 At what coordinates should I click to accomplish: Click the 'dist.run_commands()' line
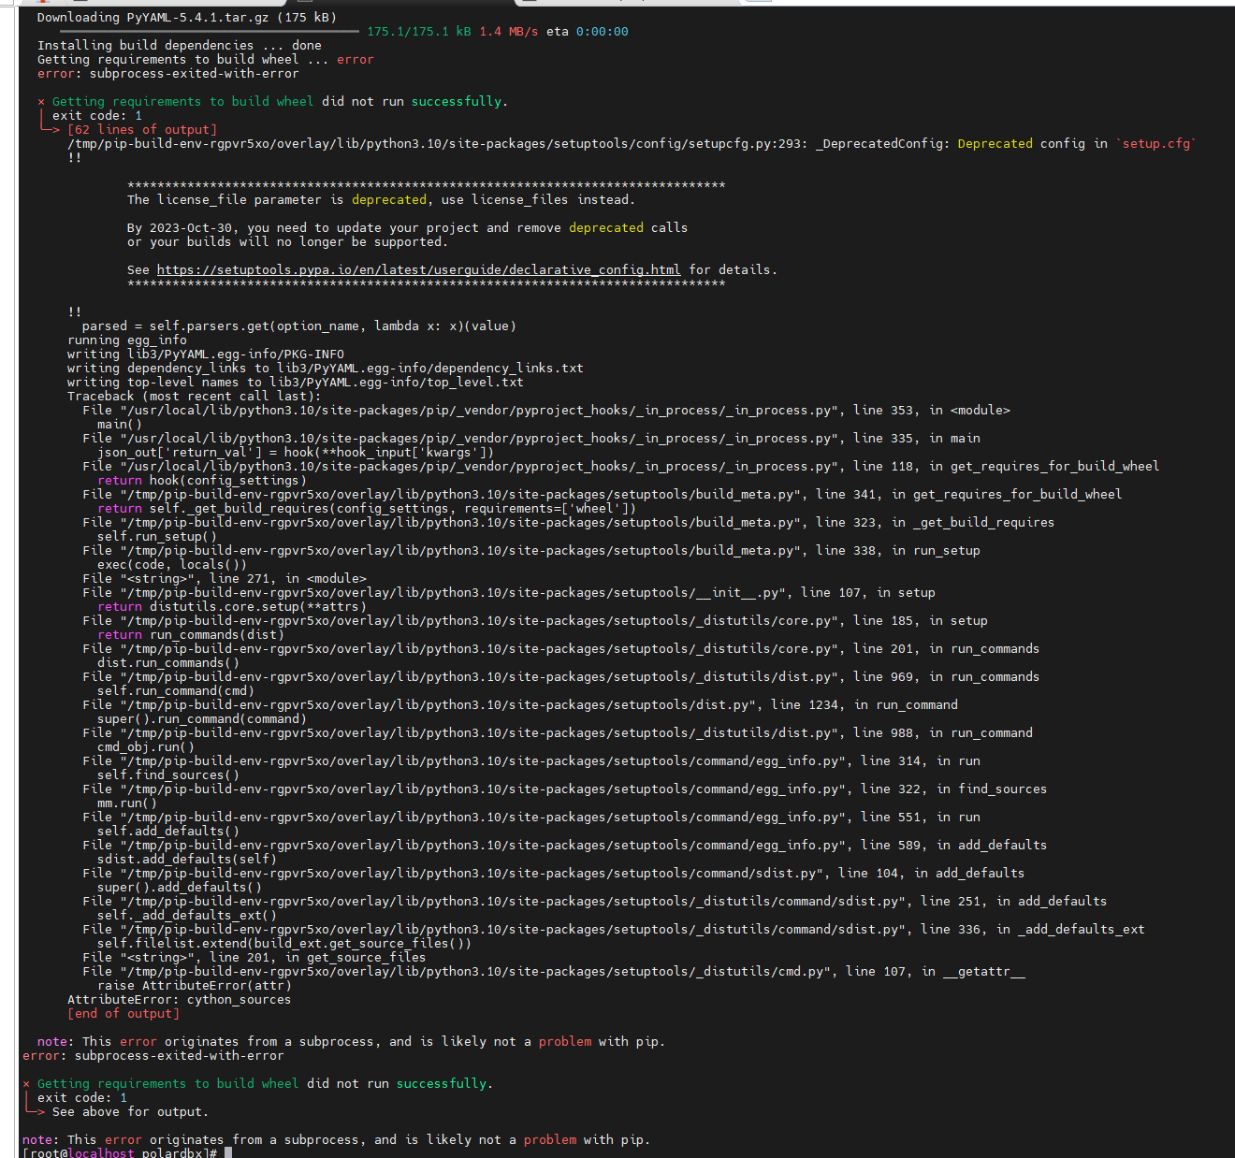167,663
